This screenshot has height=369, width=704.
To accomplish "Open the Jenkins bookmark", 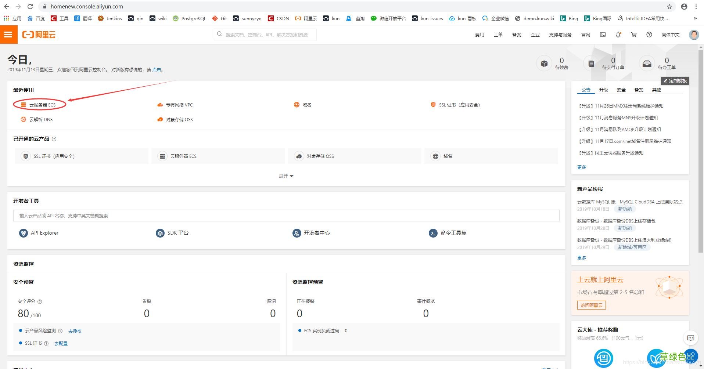I will pos(110,18).
